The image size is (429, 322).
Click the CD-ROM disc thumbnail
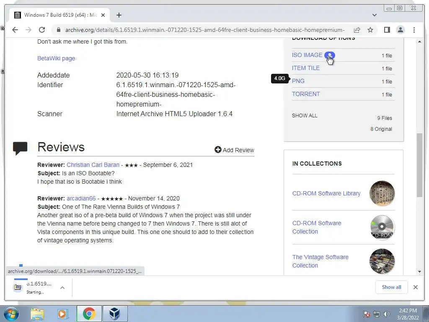click(x=382, y=227)
